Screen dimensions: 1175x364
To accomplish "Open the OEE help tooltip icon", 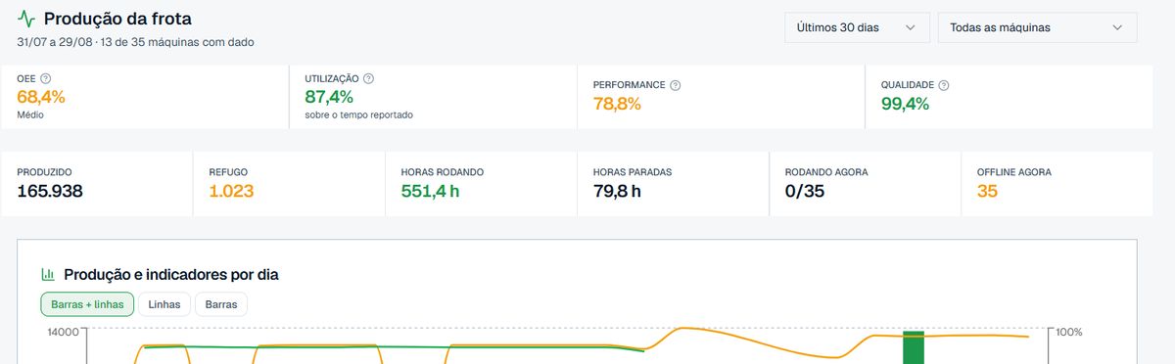I will point(45,78).
